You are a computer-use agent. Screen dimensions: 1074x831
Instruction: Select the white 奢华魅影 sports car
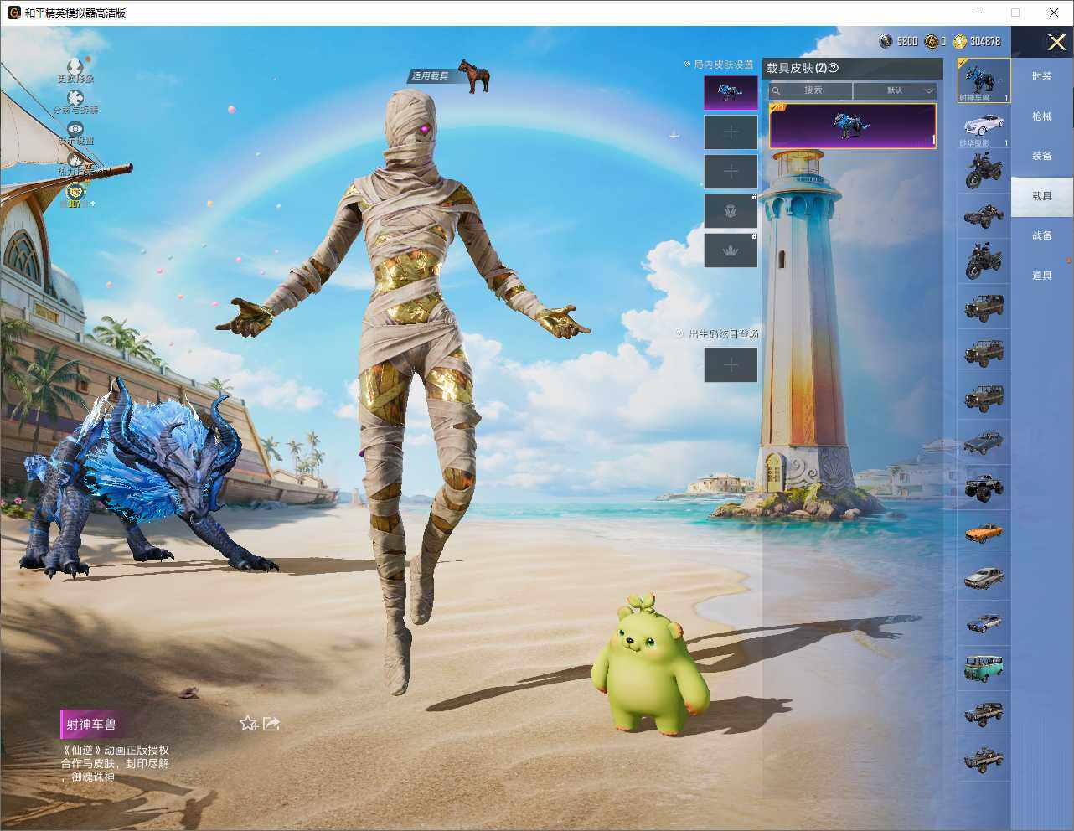click(984, 126)
